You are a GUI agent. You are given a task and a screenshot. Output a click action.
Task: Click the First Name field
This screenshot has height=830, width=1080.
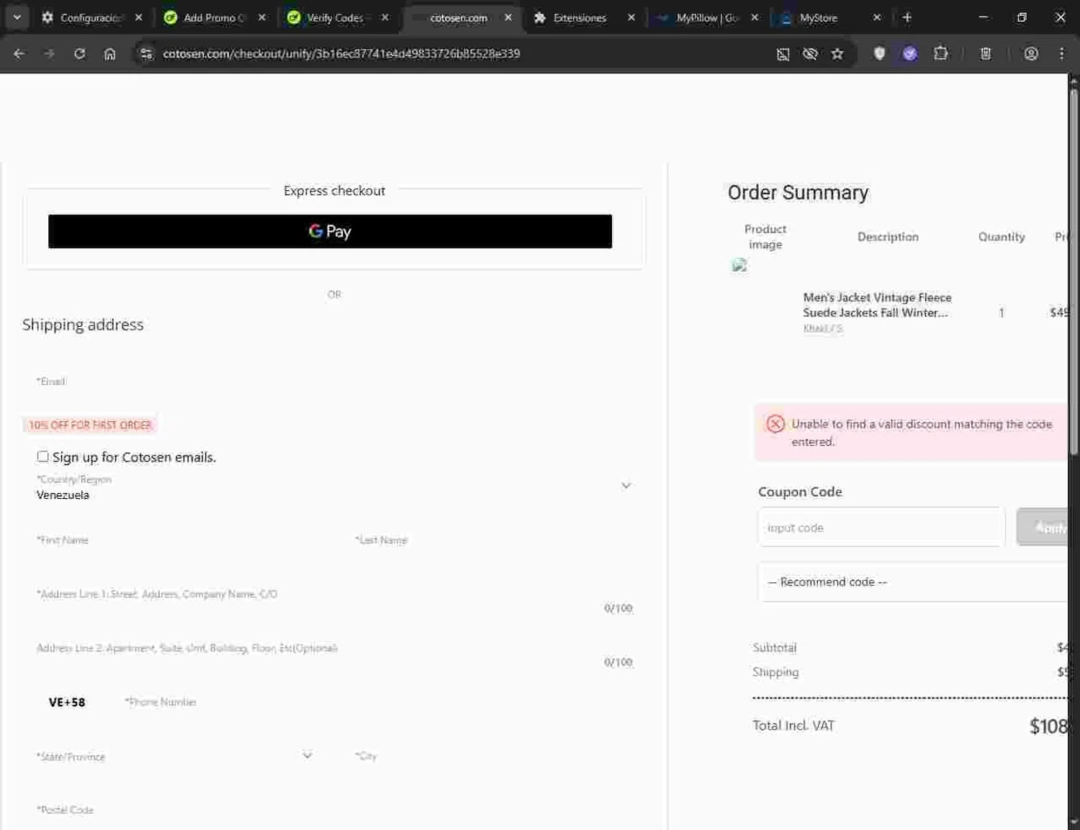click(x=175, y=540)
